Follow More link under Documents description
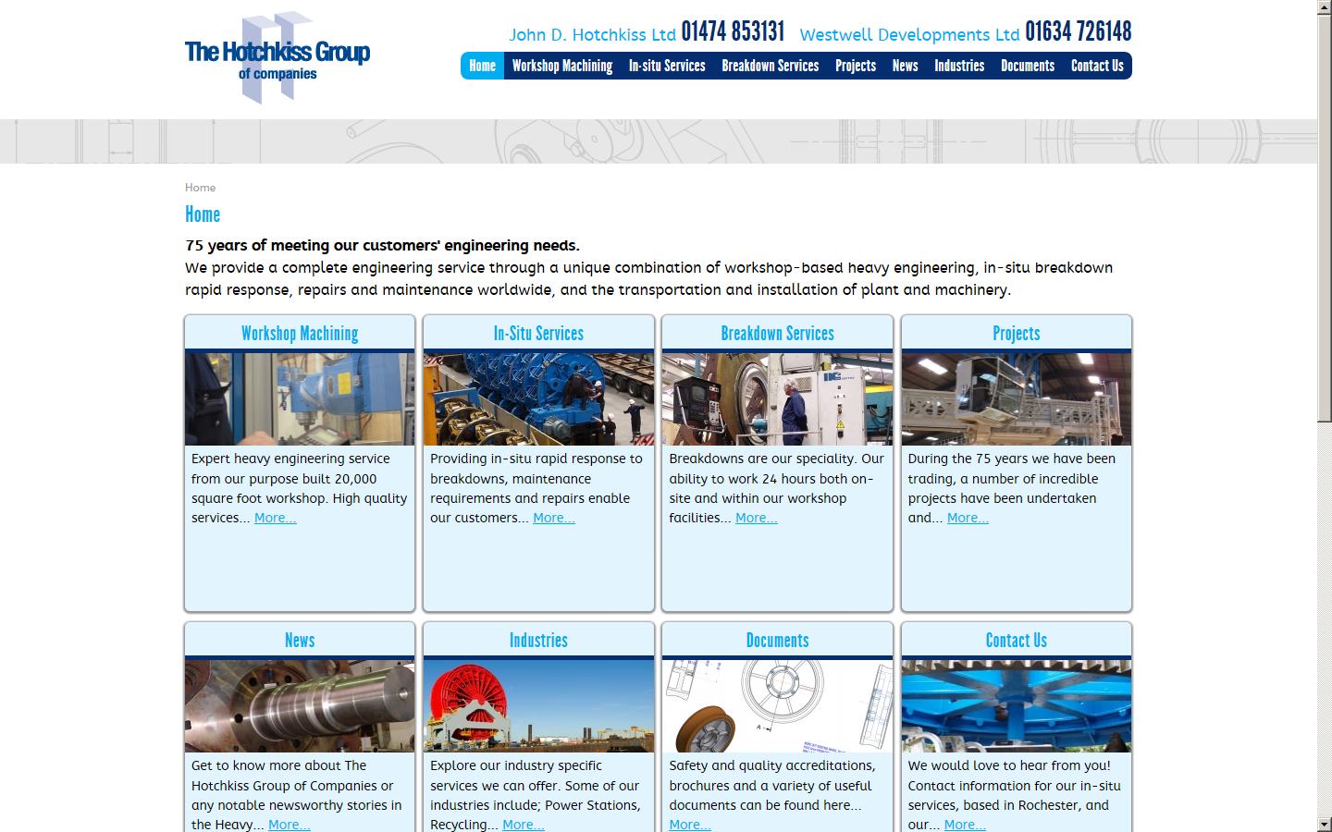 coord(690,825)
